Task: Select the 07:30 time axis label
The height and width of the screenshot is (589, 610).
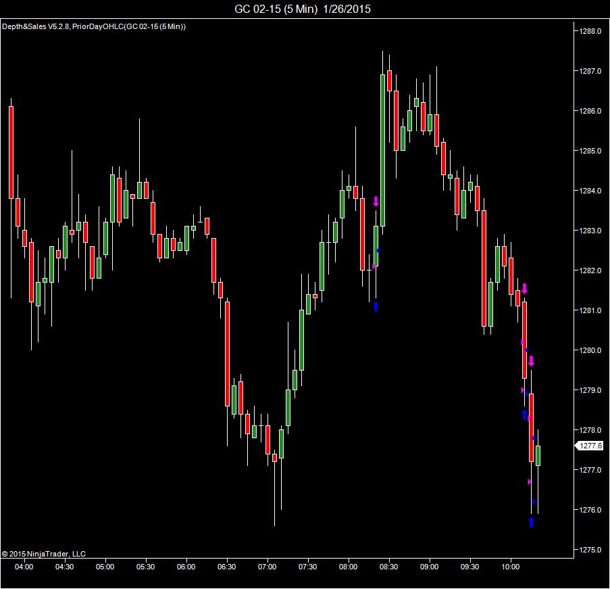Action: 308,567
